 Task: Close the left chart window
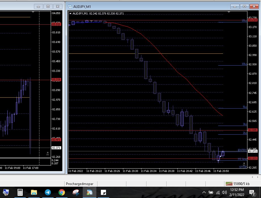pos(58,7)
